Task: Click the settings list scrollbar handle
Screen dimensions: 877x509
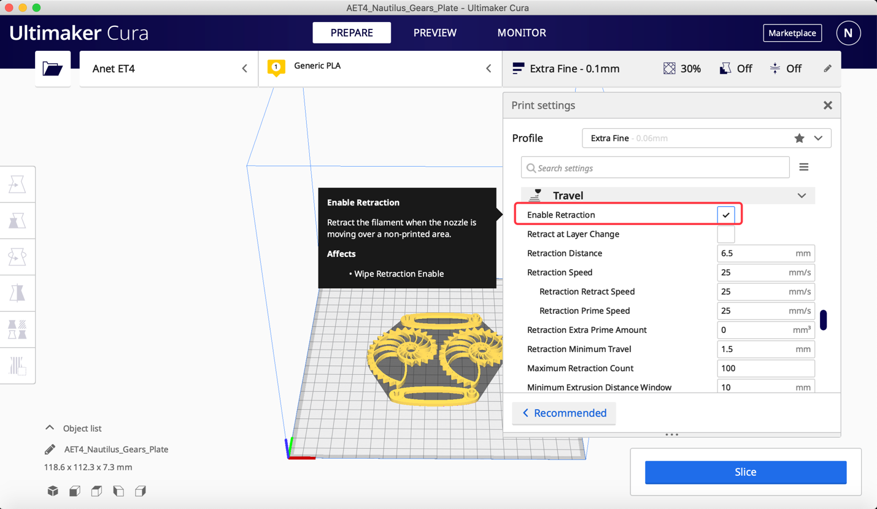Action: coord(824,320)
